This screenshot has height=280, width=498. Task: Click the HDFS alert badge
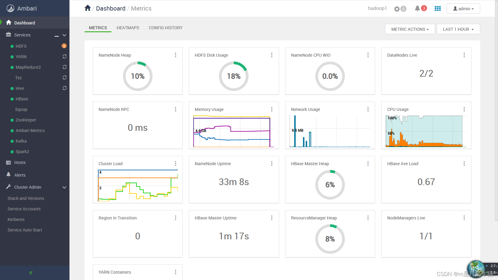coord(64,46)
